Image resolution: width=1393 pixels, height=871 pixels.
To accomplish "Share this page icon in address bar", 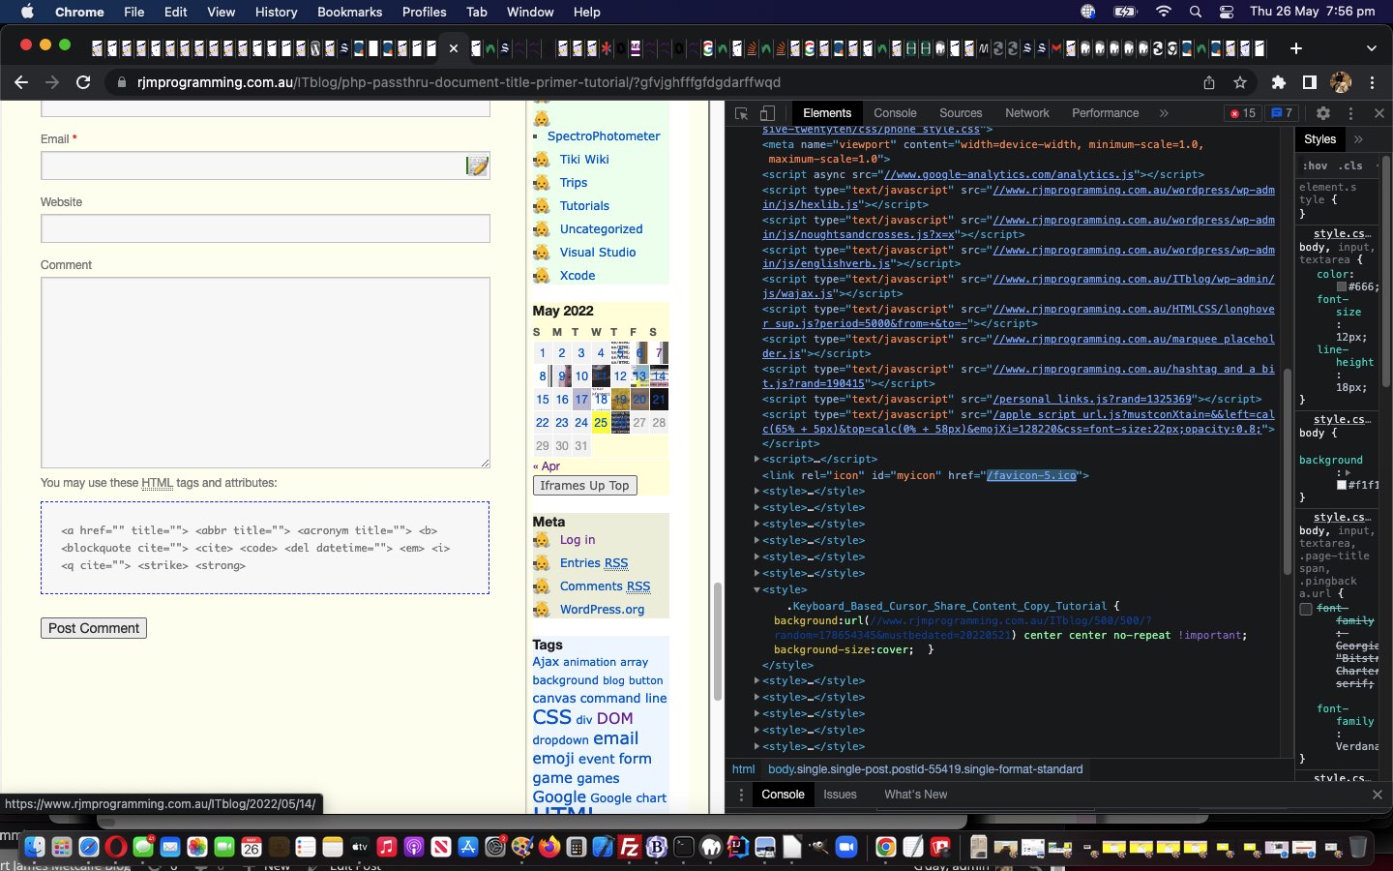I will pyautogui.click(x=1209, y=82).
